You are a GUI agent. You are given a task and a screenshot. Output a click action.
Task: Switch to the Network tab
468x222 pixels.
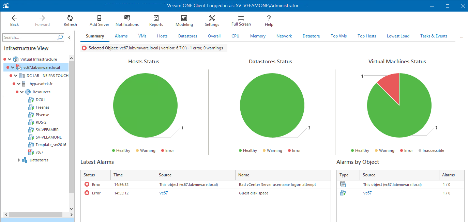point(284,36)
